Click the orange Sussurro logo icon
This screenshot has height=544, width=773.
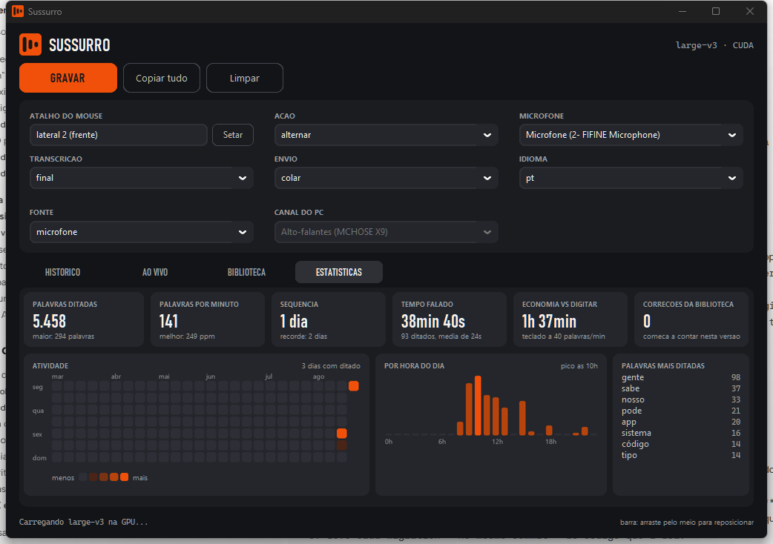tap(30, 44)
